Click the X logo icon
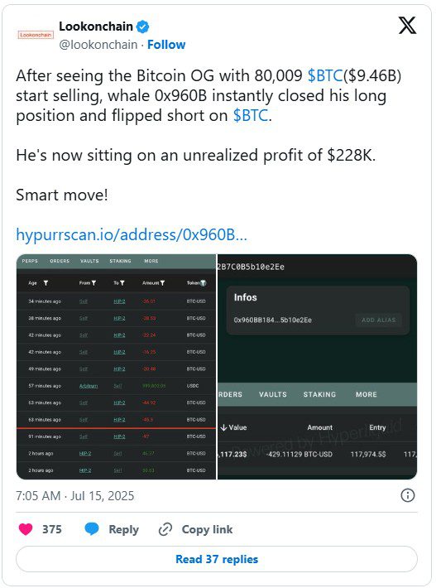The width and height of the screenshot is (436, 588). (x=407, y=26)
